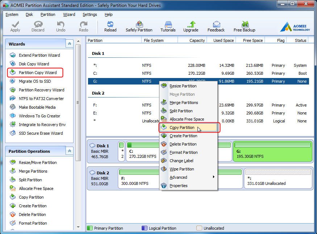Choose Copy Partition from context menu
317x234 pixels.
pos(188,127)
